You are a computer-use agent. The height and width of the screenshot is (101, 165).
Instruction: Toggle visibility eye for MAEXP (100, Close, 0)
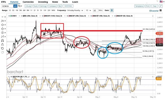91,16
